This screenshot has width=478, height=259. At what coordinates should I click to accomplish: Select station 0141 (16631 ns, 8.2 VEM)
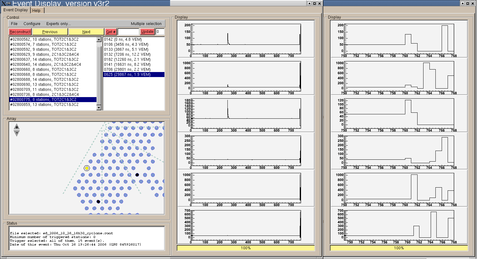pos(134,65)
